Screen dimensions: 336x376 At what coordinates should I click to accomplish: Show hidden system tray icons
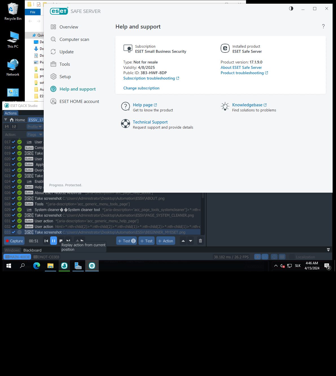point(276,266)
